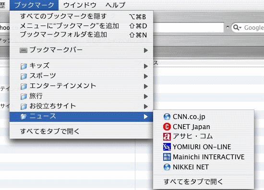
Task: Click the Google search magnifier dropdown
Action: click(238, 28)
